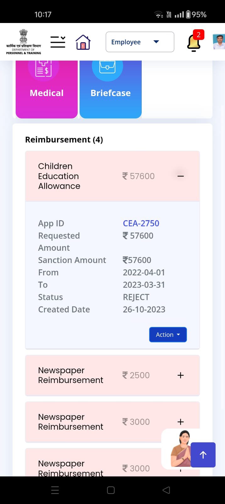Expand the first Newspaper Reimbursement ₹ 3000 row

click(180, 422)
